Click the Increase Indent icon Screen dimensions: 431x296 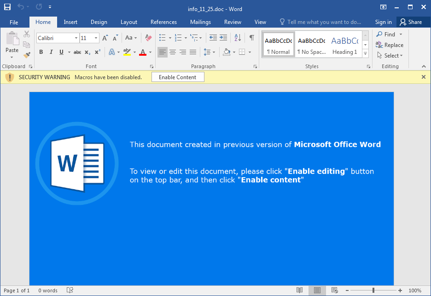click(x=223, y=38)
